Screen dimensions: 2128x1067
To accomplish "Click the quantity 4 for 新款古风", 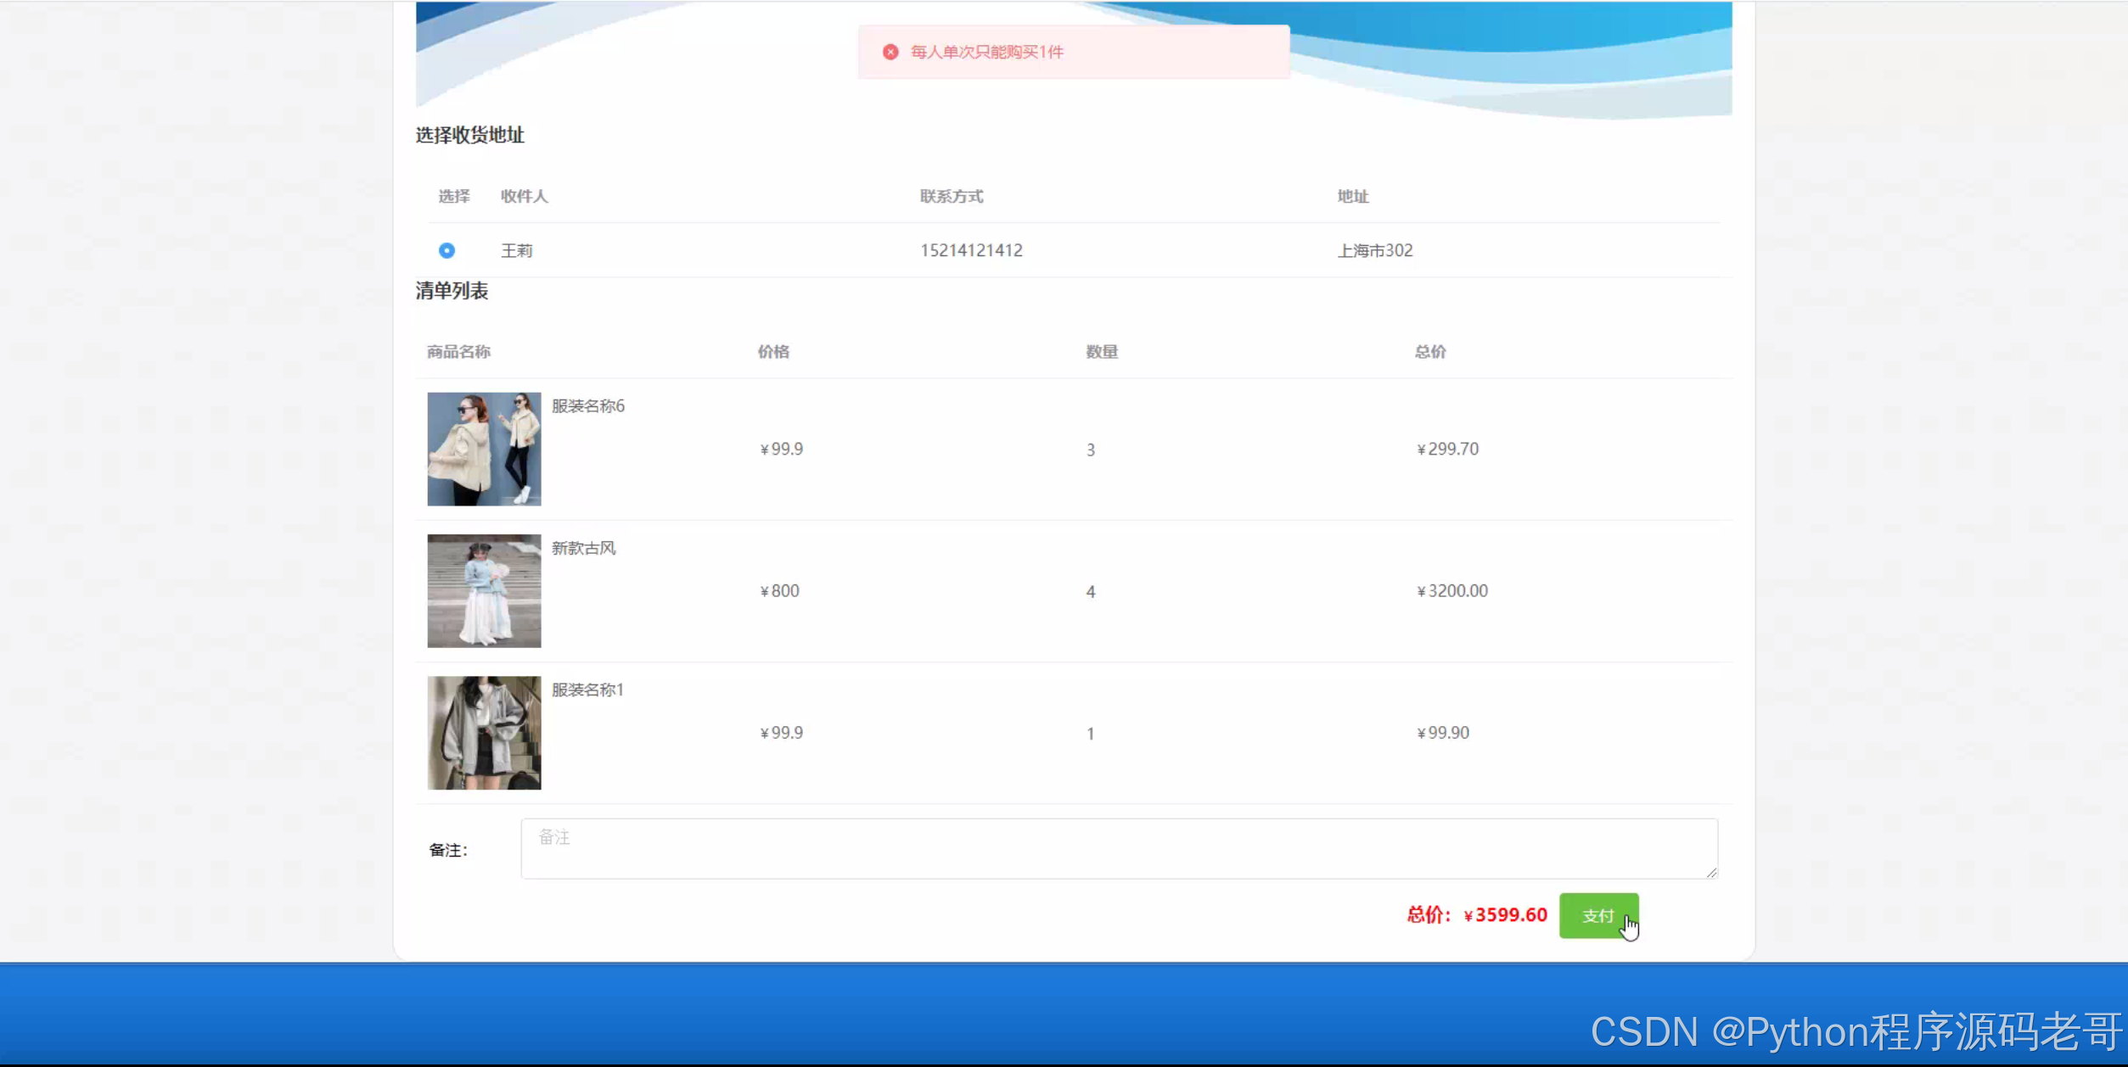I will pos(1090,591).
